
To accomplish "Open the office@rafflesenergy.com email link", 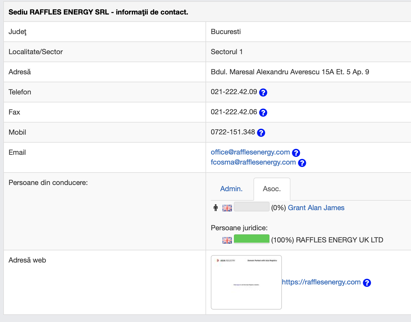I will click(x=250, y=152).
